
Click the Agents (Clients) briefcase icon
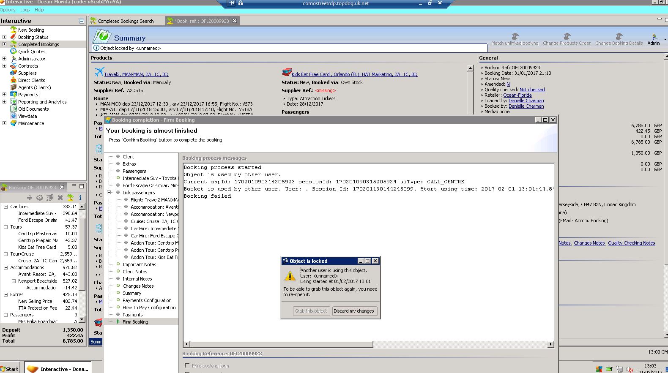14,87
